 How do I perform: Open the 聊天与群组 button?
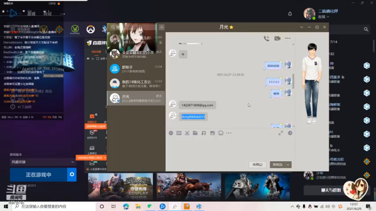[x=331, y=190]
